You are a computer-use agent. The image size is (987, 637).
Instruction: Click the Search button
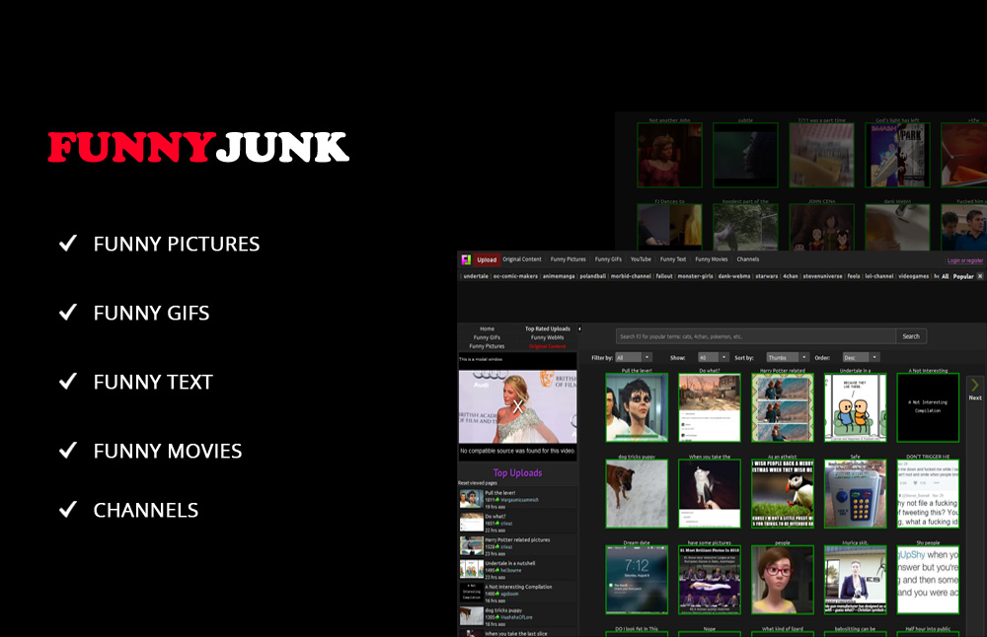pyautogui.click(x=911, y=336)
